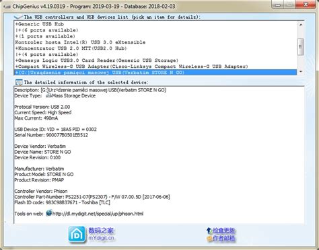
Task: Click the Flash ID code Toshiba TLC line
Action: 63,202
